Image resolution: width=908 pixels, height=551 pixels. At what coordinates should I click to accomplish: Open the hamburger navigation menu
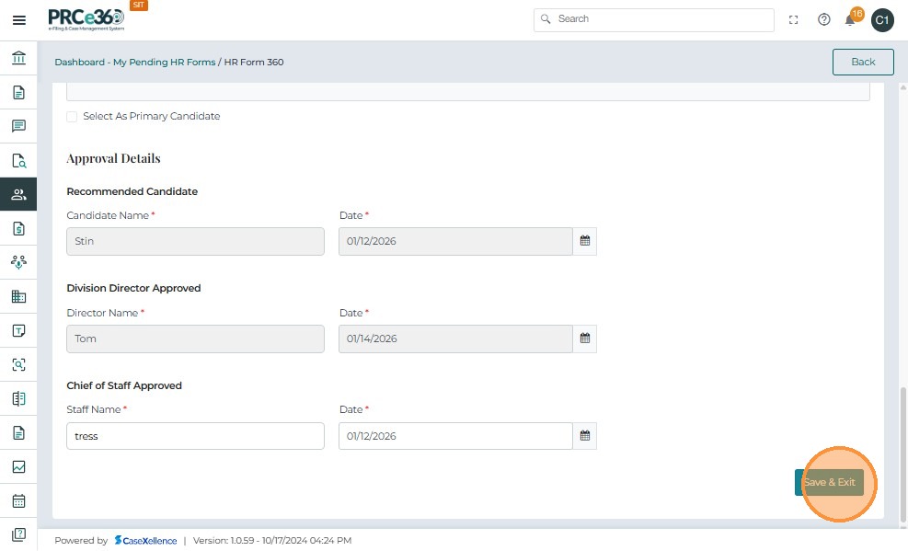pyautogui.click(x=18, y=20)
